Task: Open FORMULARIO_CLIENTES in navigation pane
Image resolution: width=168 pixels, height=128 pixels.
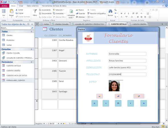Action: [16, 80]
